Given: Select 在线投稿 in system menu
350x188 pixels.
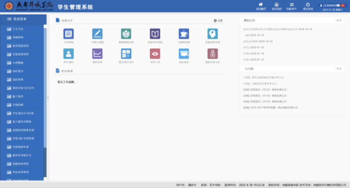Looking at the screenshot, I should click(x=22, y=105).
